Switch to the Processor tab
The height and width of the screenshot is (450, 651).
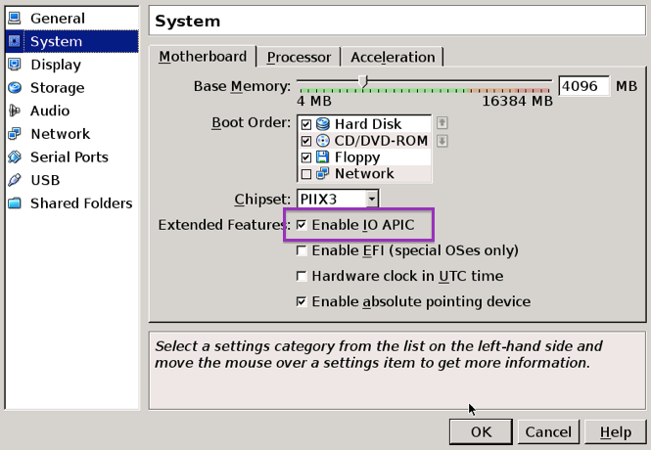(299, 58)
